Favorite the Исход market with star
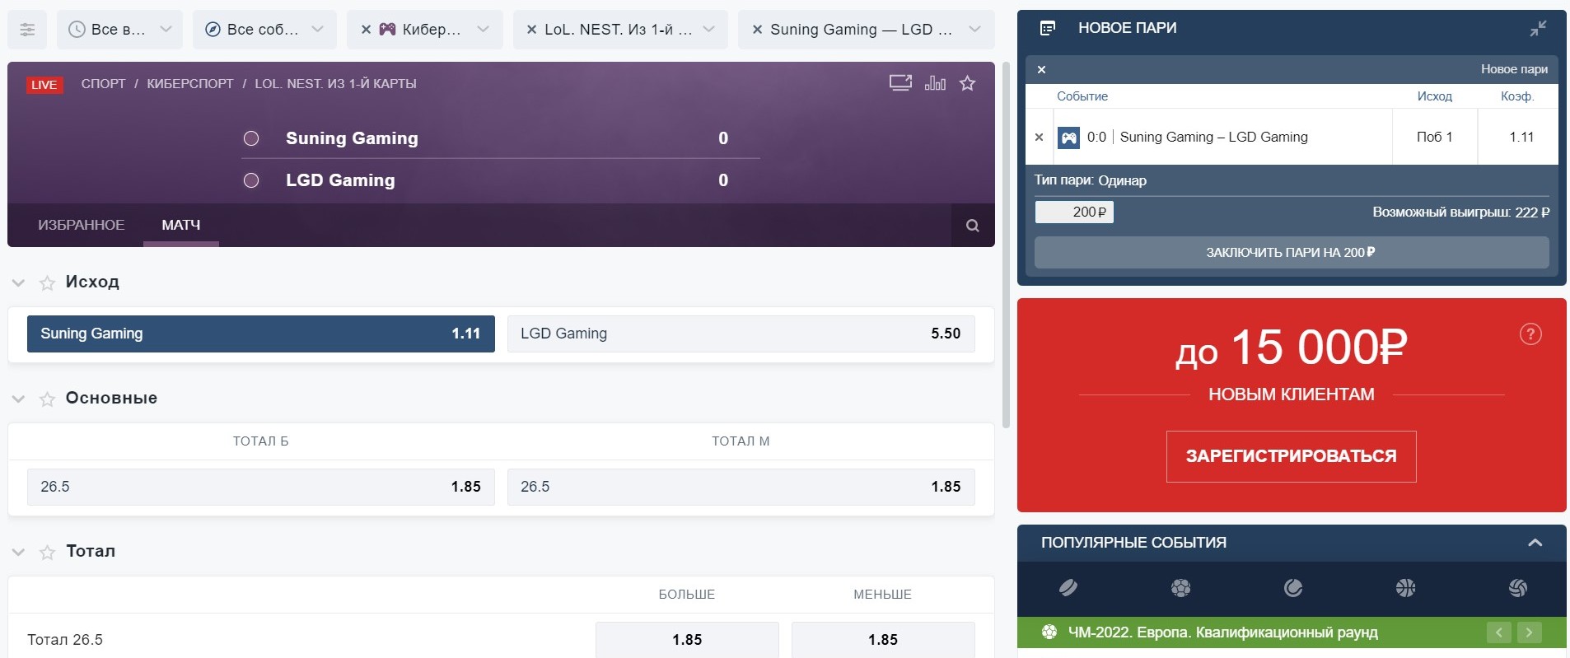The width and height of the screenshot is (1570, 658). click(x=47, y=282)
